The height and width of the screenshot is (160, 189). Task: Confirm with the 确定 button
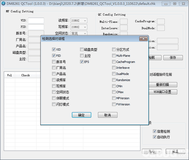82,115
